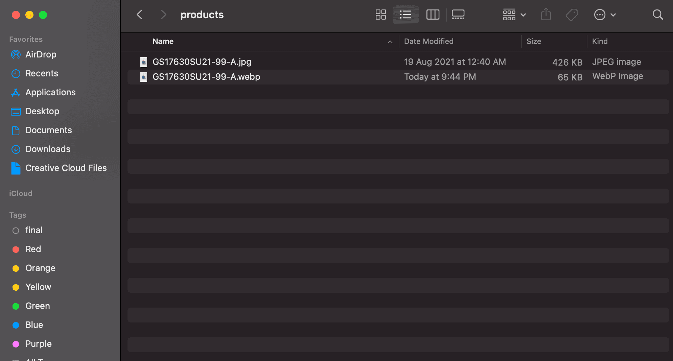The height and width of the screenshot is (361, 673).
Task: Click the Size column header
Action: 534,41
